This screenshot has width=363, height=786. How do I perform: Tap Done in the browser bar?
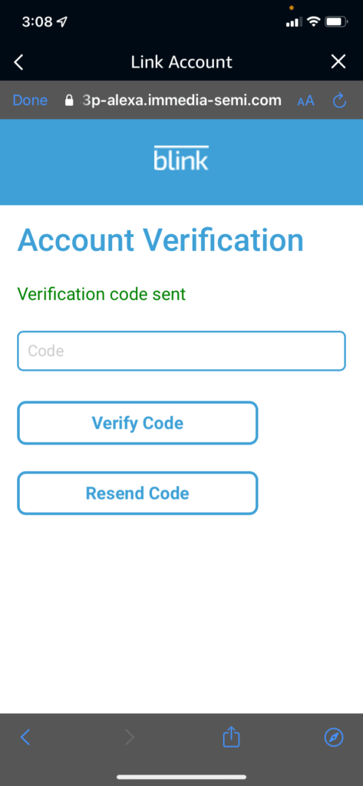[x=30, y=101]
